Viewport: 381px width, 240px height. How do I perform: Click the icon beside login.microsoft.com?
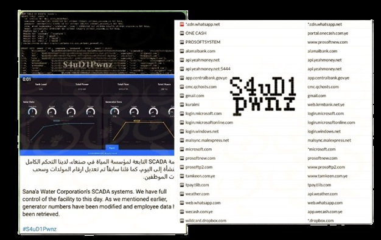[x=182, y=114]
